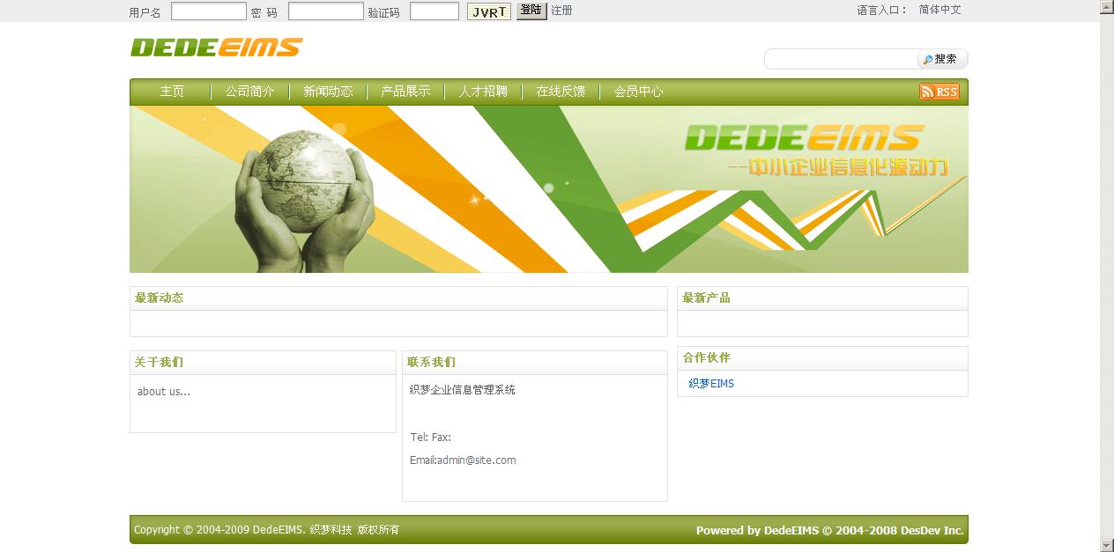Click the site search text box
1114x552 pixels.
pos(842,59)
